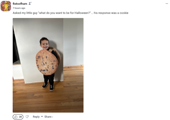Screen dimensions: 170x120
Task: Click the giant cookie in the photo
Action: pyautogui.click(x=47, y=62)
